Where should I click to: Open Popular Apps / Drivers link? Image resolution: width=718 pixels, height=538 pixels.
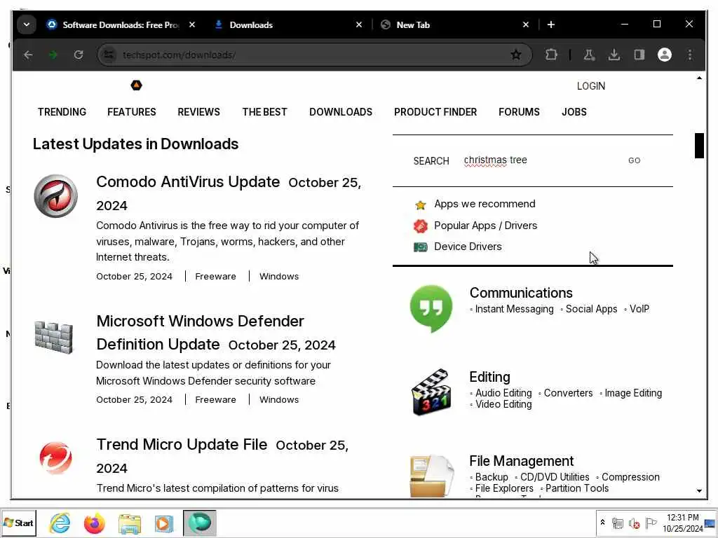[x=485, y=226]
